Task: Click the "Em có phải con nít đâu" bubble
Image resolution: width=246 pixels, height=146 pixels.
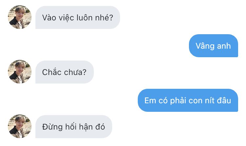Action: click(x=188, y=100)
